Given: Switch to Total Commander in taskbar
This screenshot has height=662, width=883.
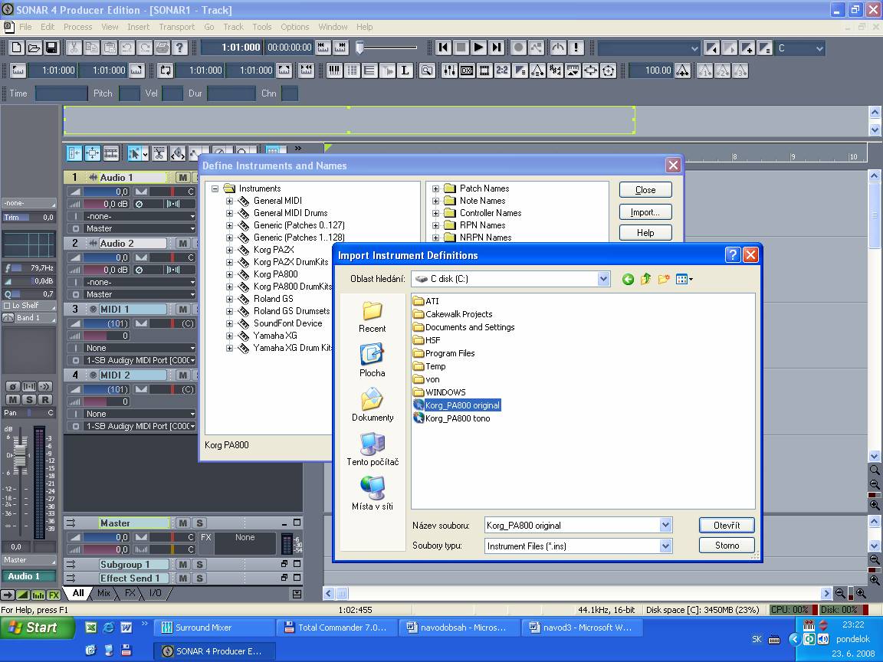Looking at the screenshot, I should 336,628.
